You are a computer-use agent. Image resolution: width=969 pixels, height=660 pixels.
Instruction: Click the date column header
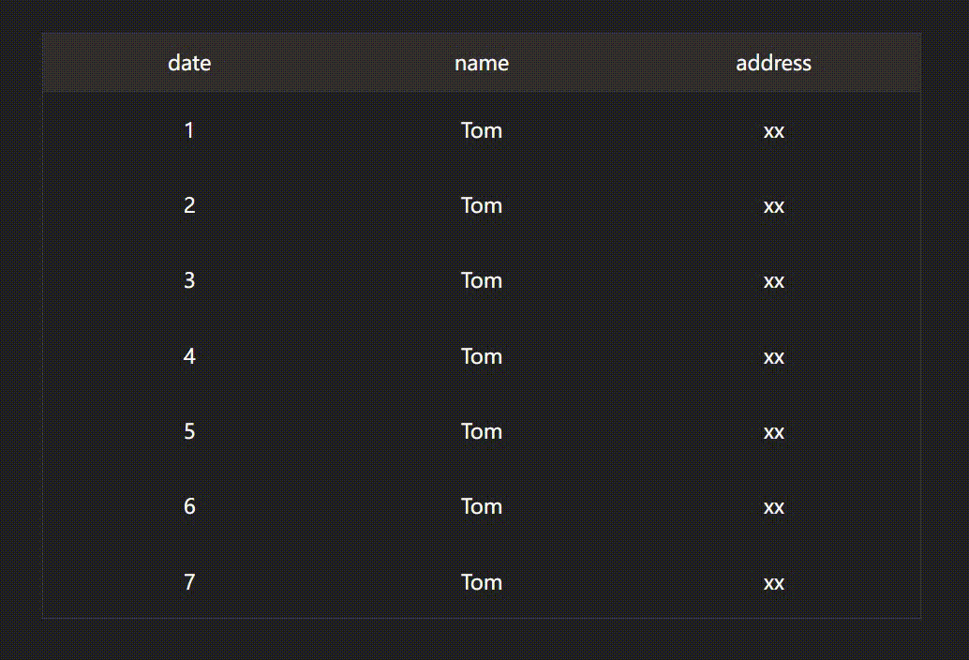tap(189, 63)
